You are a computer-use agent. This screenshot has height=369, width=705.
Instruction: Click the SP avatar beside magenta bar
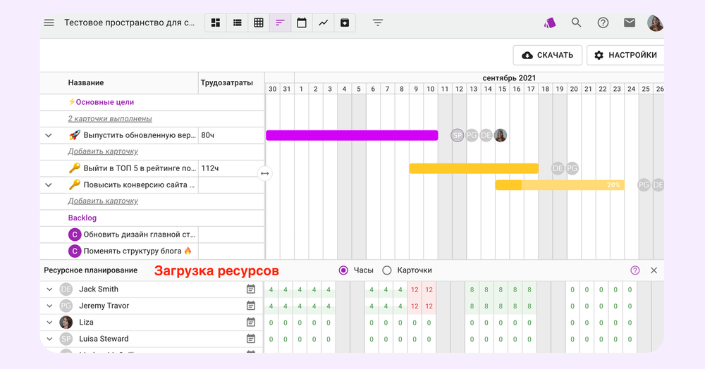[x=458, y=135]
